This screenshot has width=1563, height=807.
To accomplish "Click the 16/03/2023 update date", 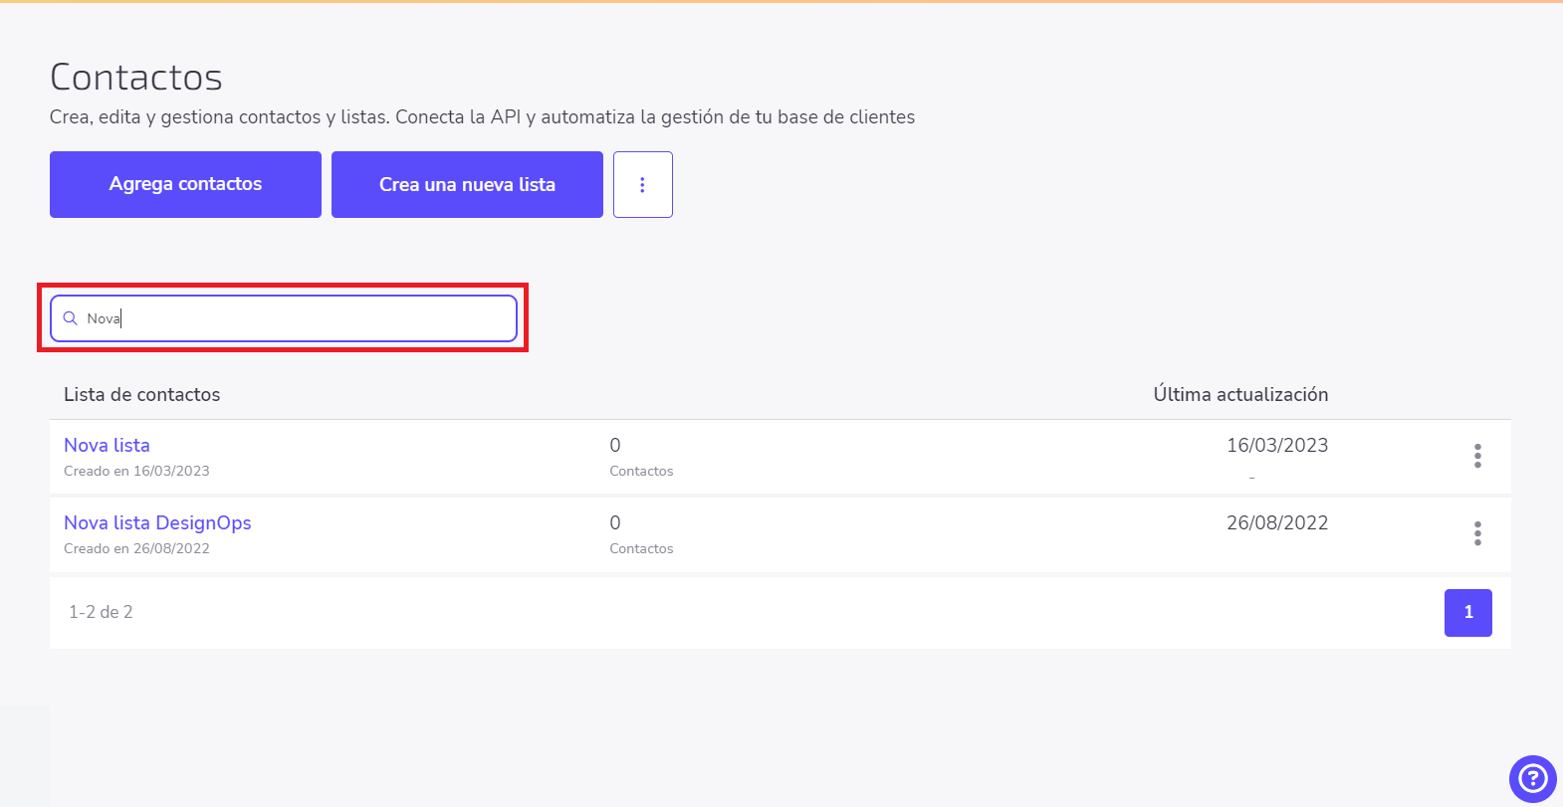I will [1277, 445].
